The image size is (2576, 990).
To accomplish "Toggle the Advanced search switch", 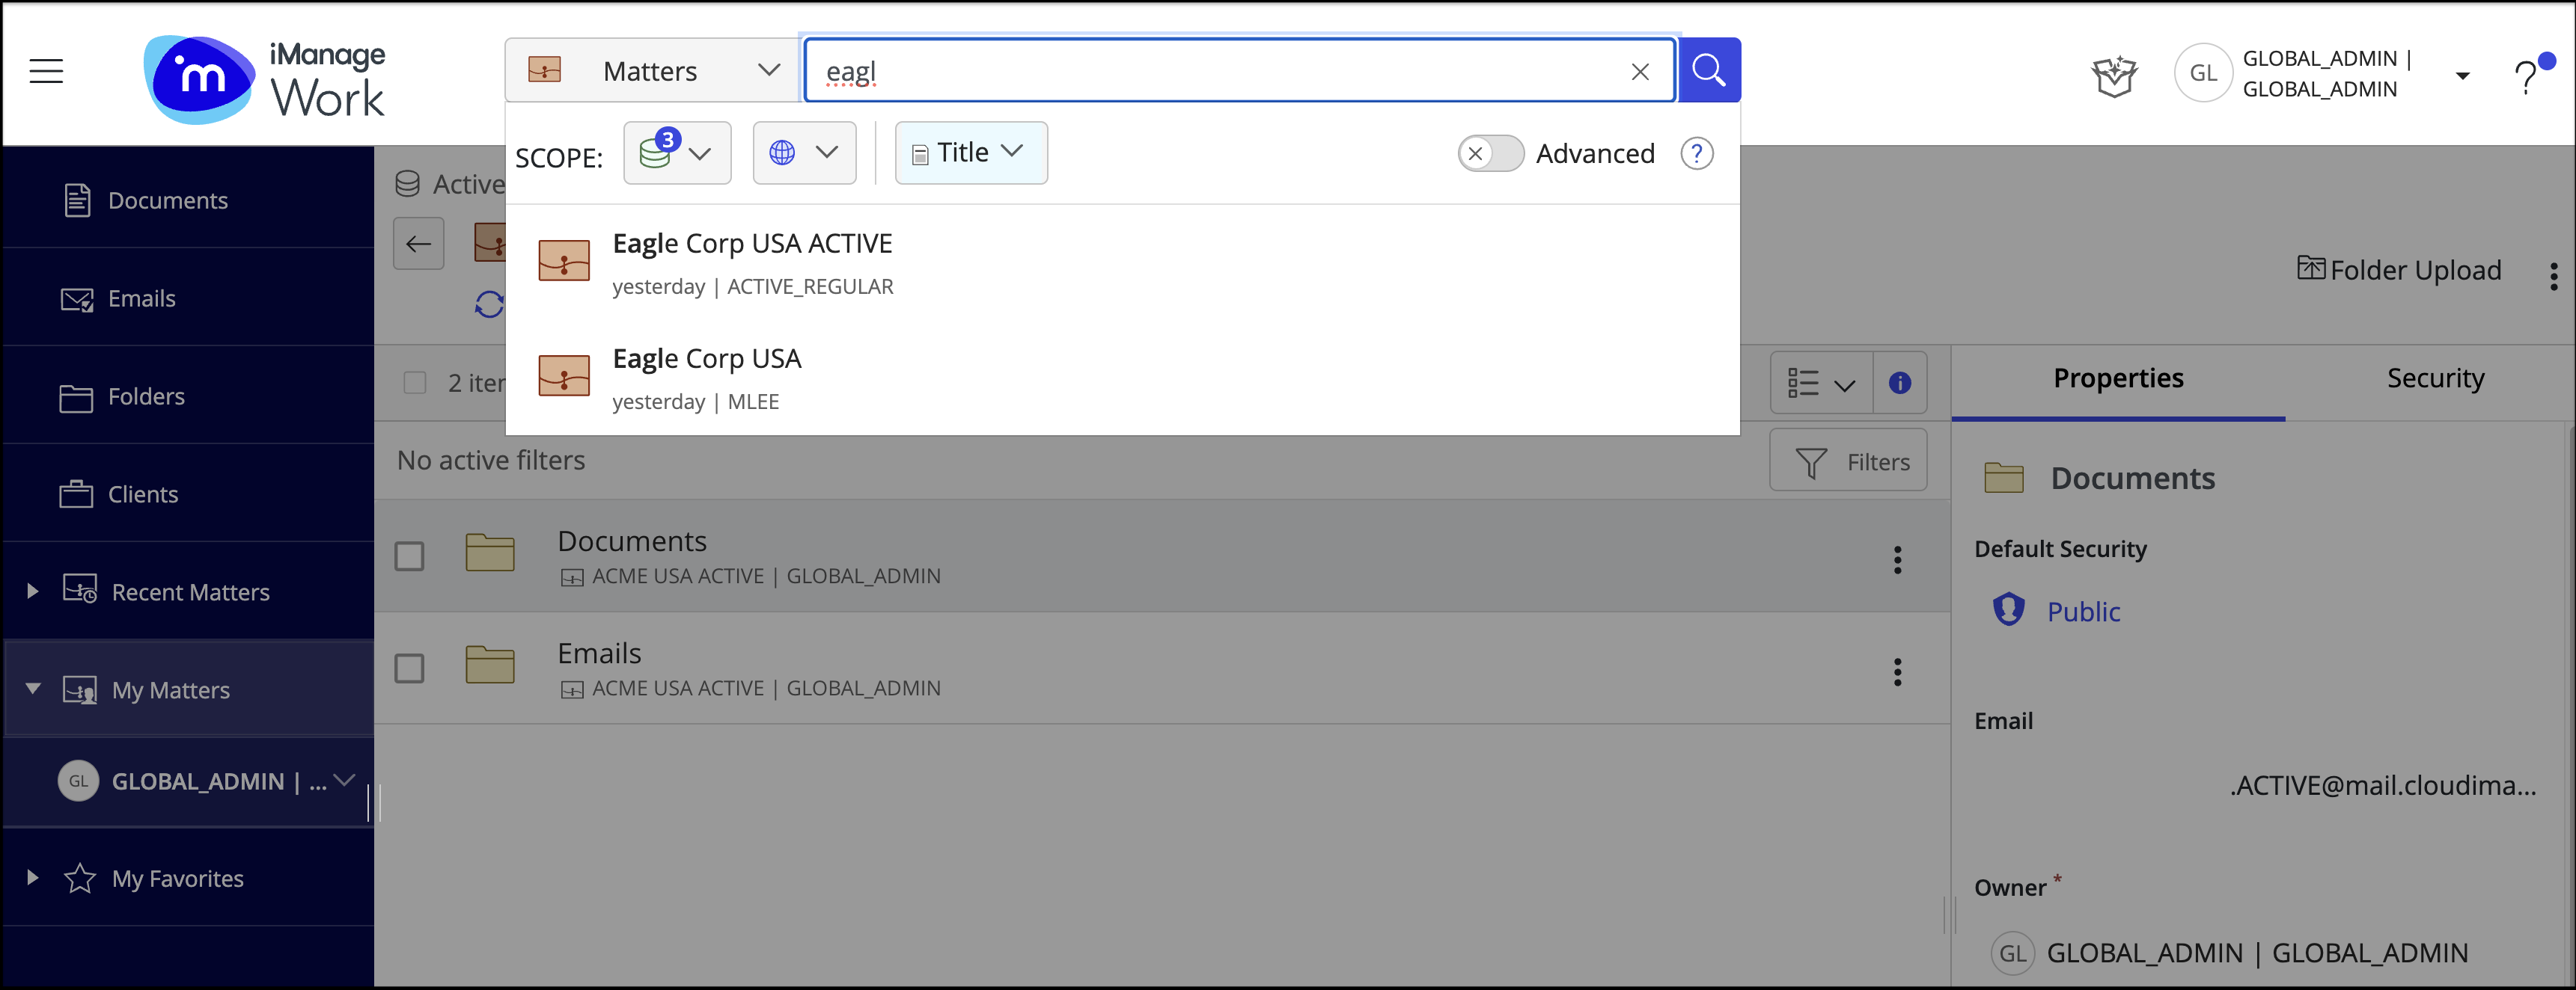I will [x=1489, y=154].
